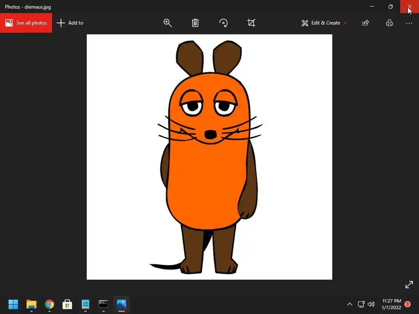Open the Add to menu
Image resolution: width=419 pixels, height=314 pixels.
point(70,23)
